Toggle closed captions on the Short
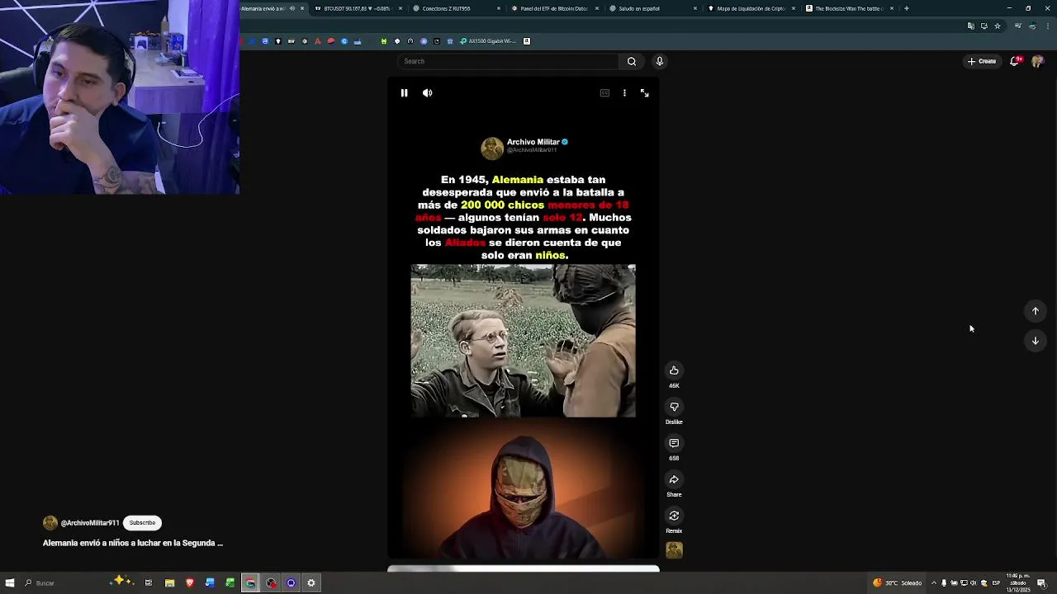This screenshot has width=1057, height=594. pos(604,93)
